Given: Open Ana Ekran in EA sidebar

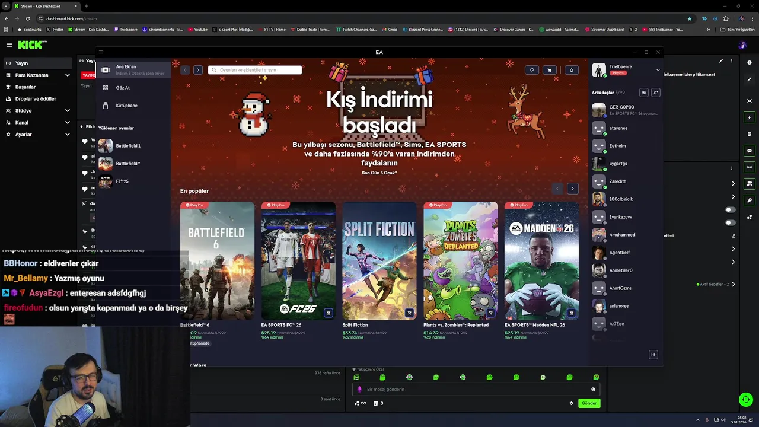Looking at the screenshot, I should [x=134, y=70].
